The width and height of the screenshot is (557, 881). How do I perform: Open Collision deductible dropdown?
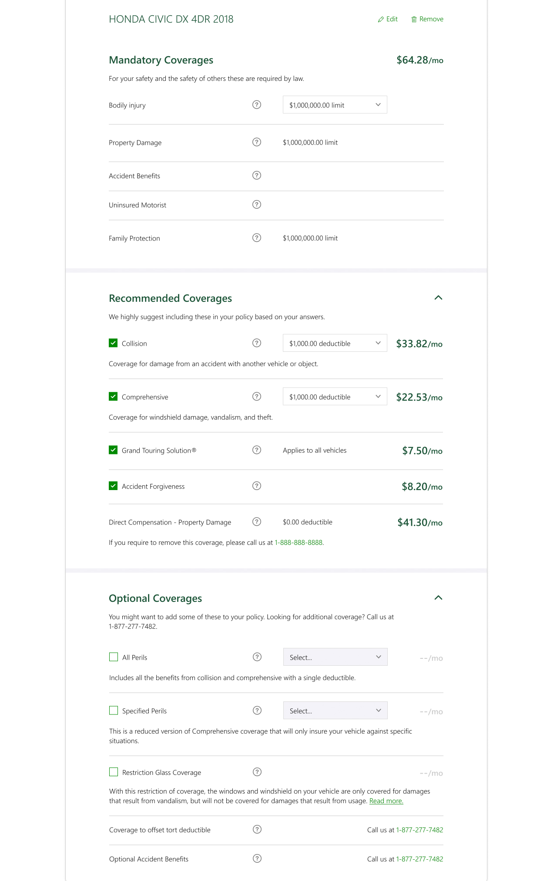335,343
